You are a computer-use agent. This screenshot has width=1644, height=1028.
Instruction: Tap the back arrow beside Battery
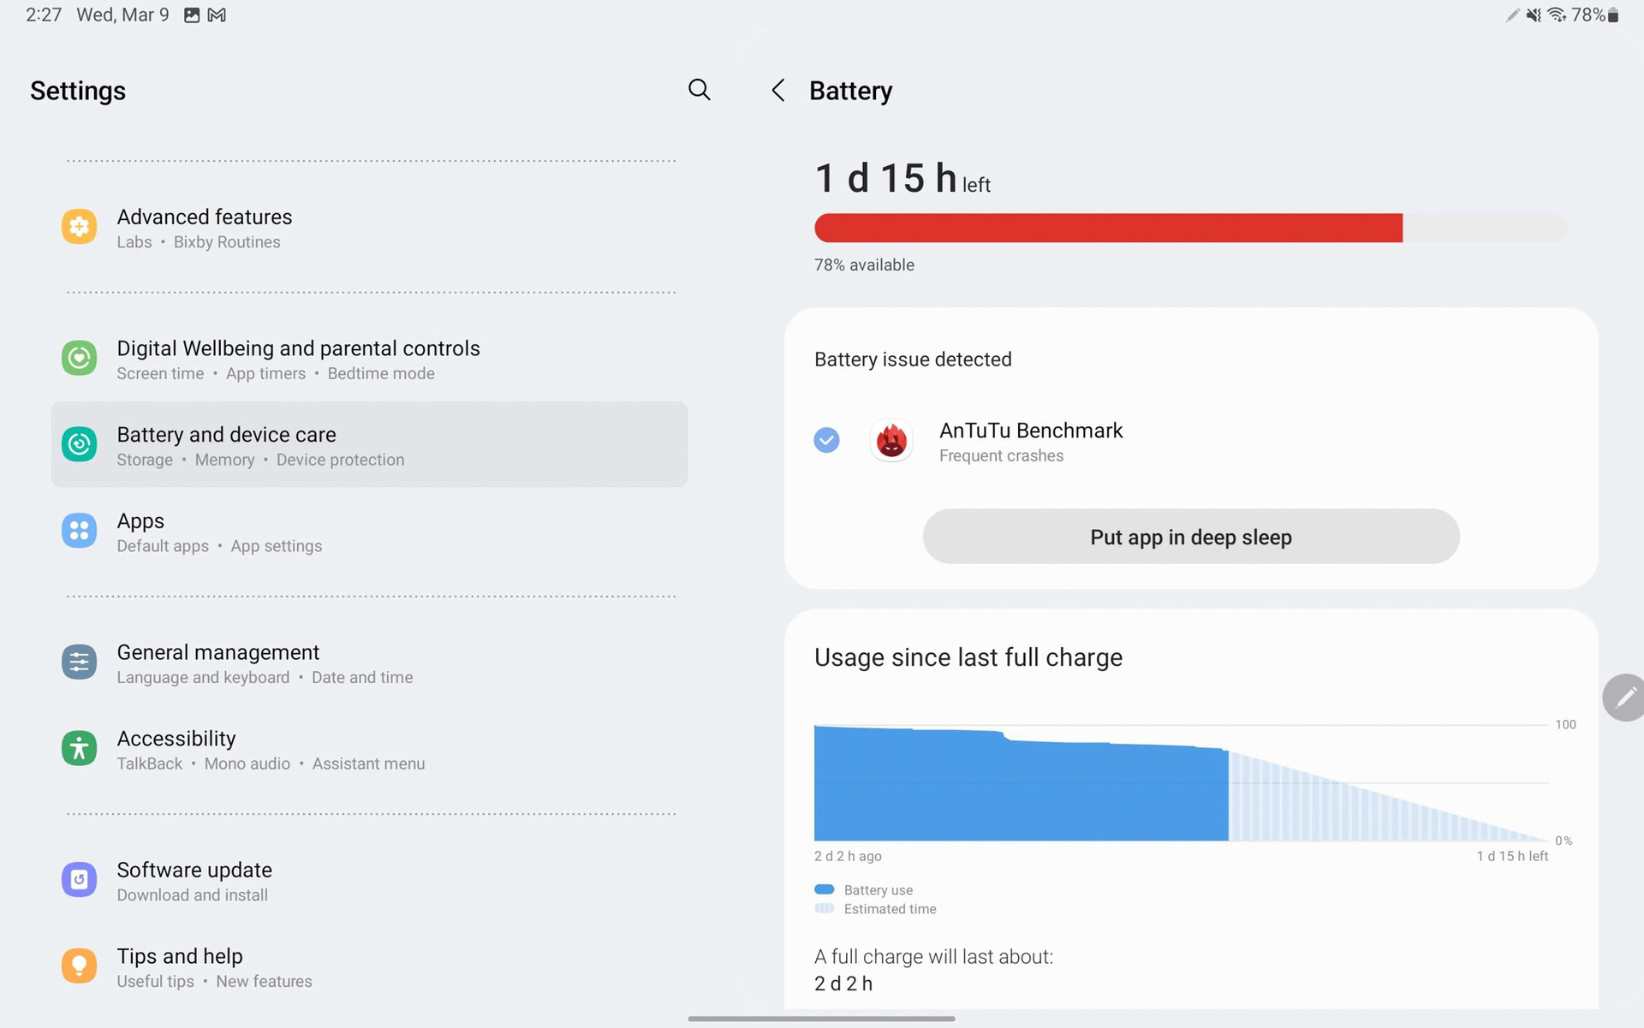(x=777, y=91)
